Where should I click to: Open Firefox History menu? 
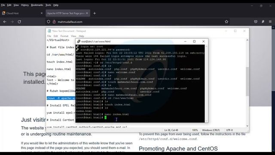25,5
